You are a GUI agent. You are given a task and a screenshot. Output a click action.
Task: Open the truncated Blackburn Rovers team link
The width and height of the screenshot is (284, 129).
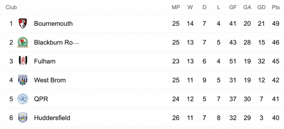[56, 42]
